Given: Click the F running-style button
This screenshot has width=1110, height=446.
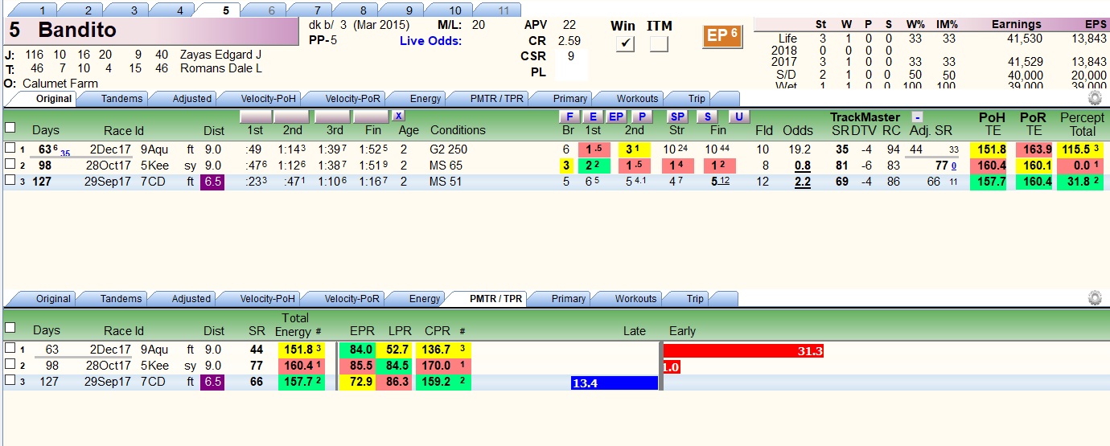Looking at the screenshot, I should 569,117.
